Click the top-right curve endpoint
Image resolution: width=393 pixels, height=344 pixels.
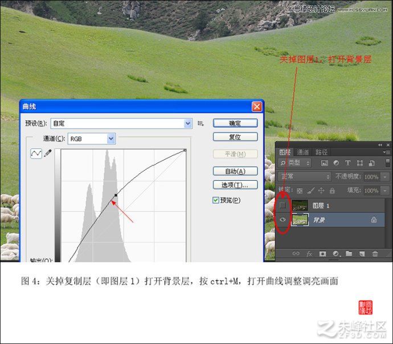pyautogui.click(x=185, y=150)
